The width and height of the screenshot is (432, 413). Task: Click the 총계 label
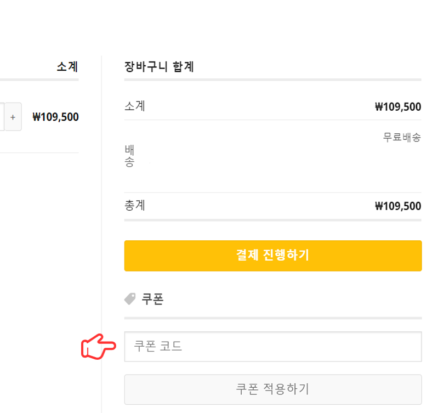[x=135, y=206]
